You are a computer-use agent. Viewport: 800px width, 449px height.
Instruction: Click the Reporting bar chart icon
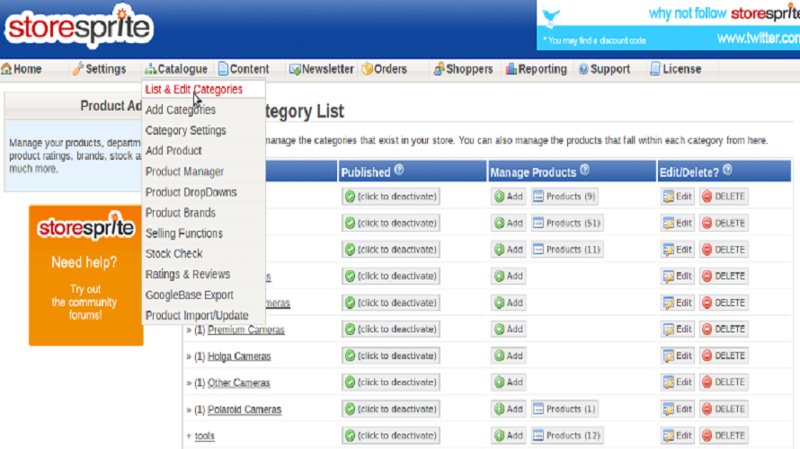(x=511, y=69)
